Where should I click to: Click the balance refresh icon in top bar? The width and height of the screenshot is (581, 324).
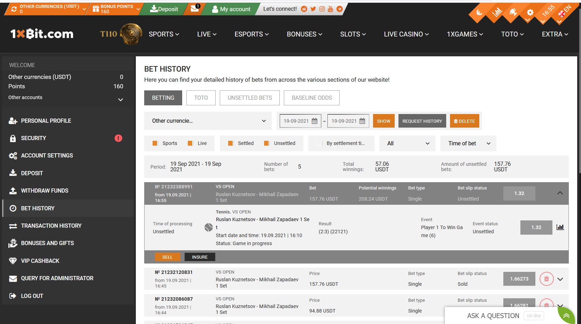(14, 9)
